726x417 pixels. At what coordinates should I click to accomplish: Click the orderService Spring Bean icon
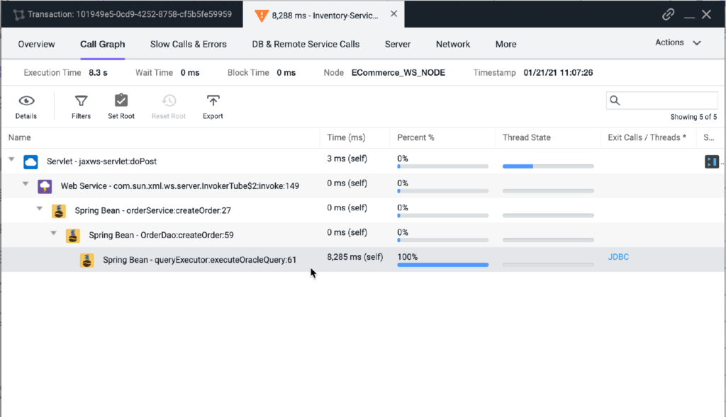coord(59,211)
